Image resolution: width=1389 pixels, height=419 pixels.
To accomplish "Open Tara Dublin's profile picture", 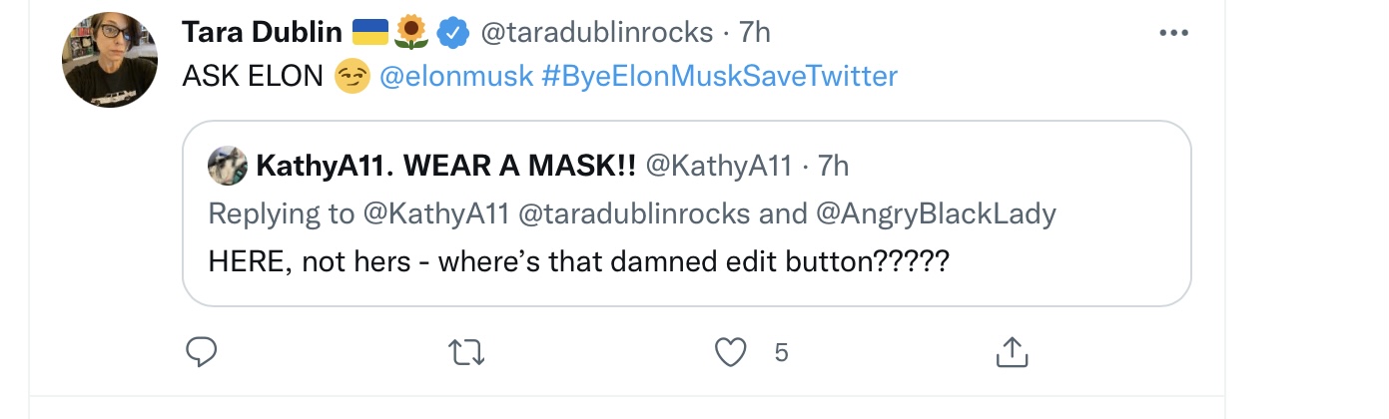I will pos(110,60).
